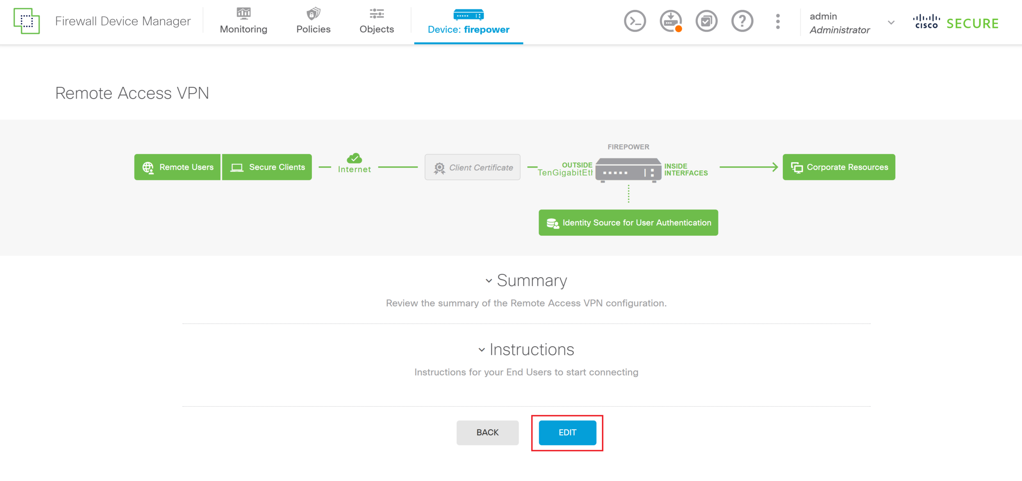Image resolution: width=1022 pixels, height=481 pixels.
Task: Click the deploy changes icon
Action: coord(671,22)
